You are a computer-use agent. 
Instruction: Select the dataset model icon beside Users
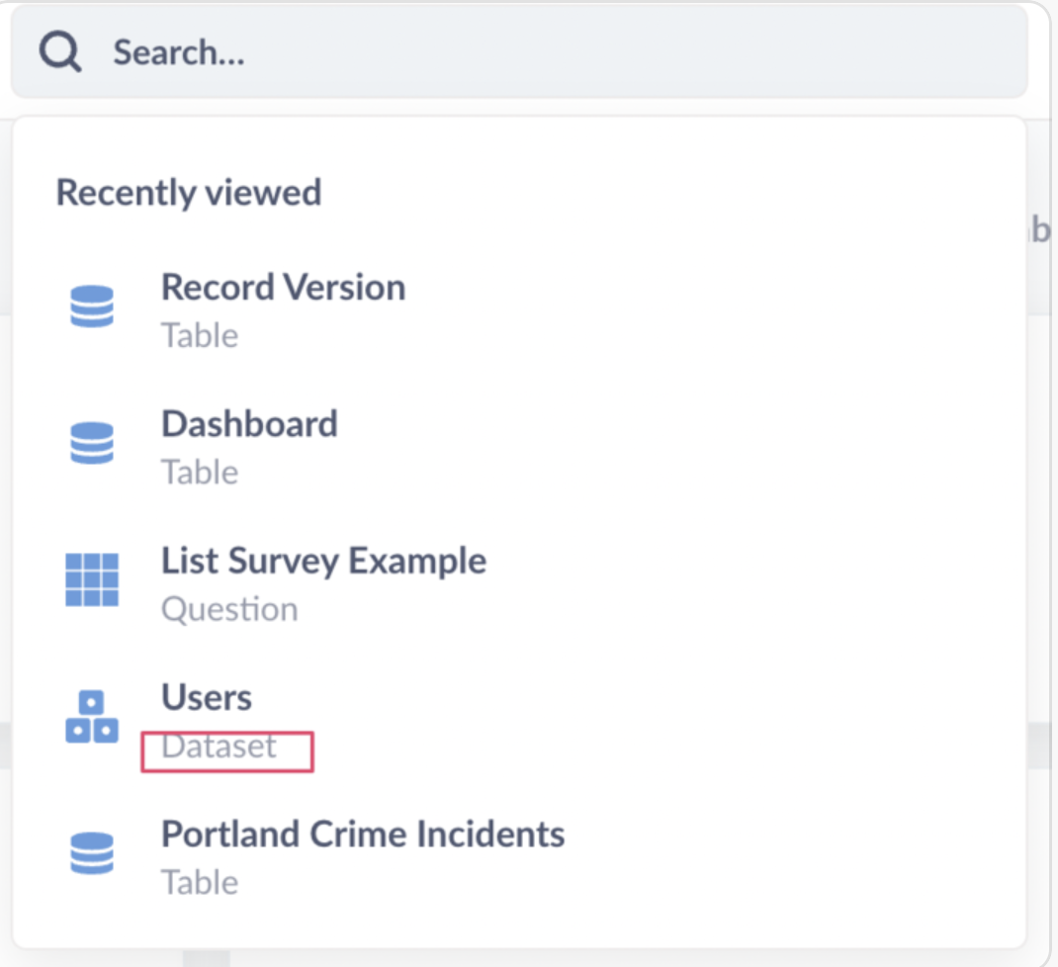pos(92,718)
